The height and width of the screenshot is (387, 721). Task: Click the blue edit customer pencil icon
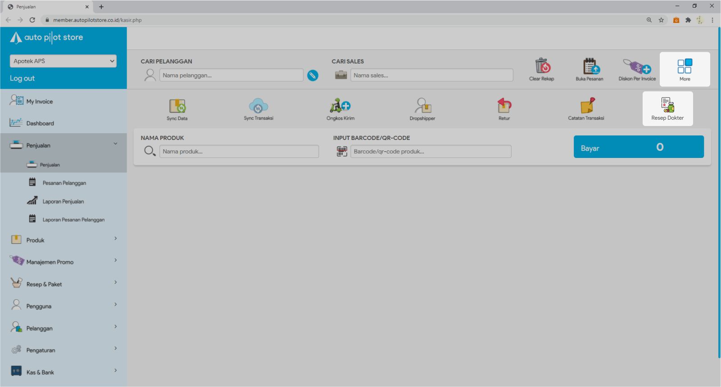(x=313, y=76)
